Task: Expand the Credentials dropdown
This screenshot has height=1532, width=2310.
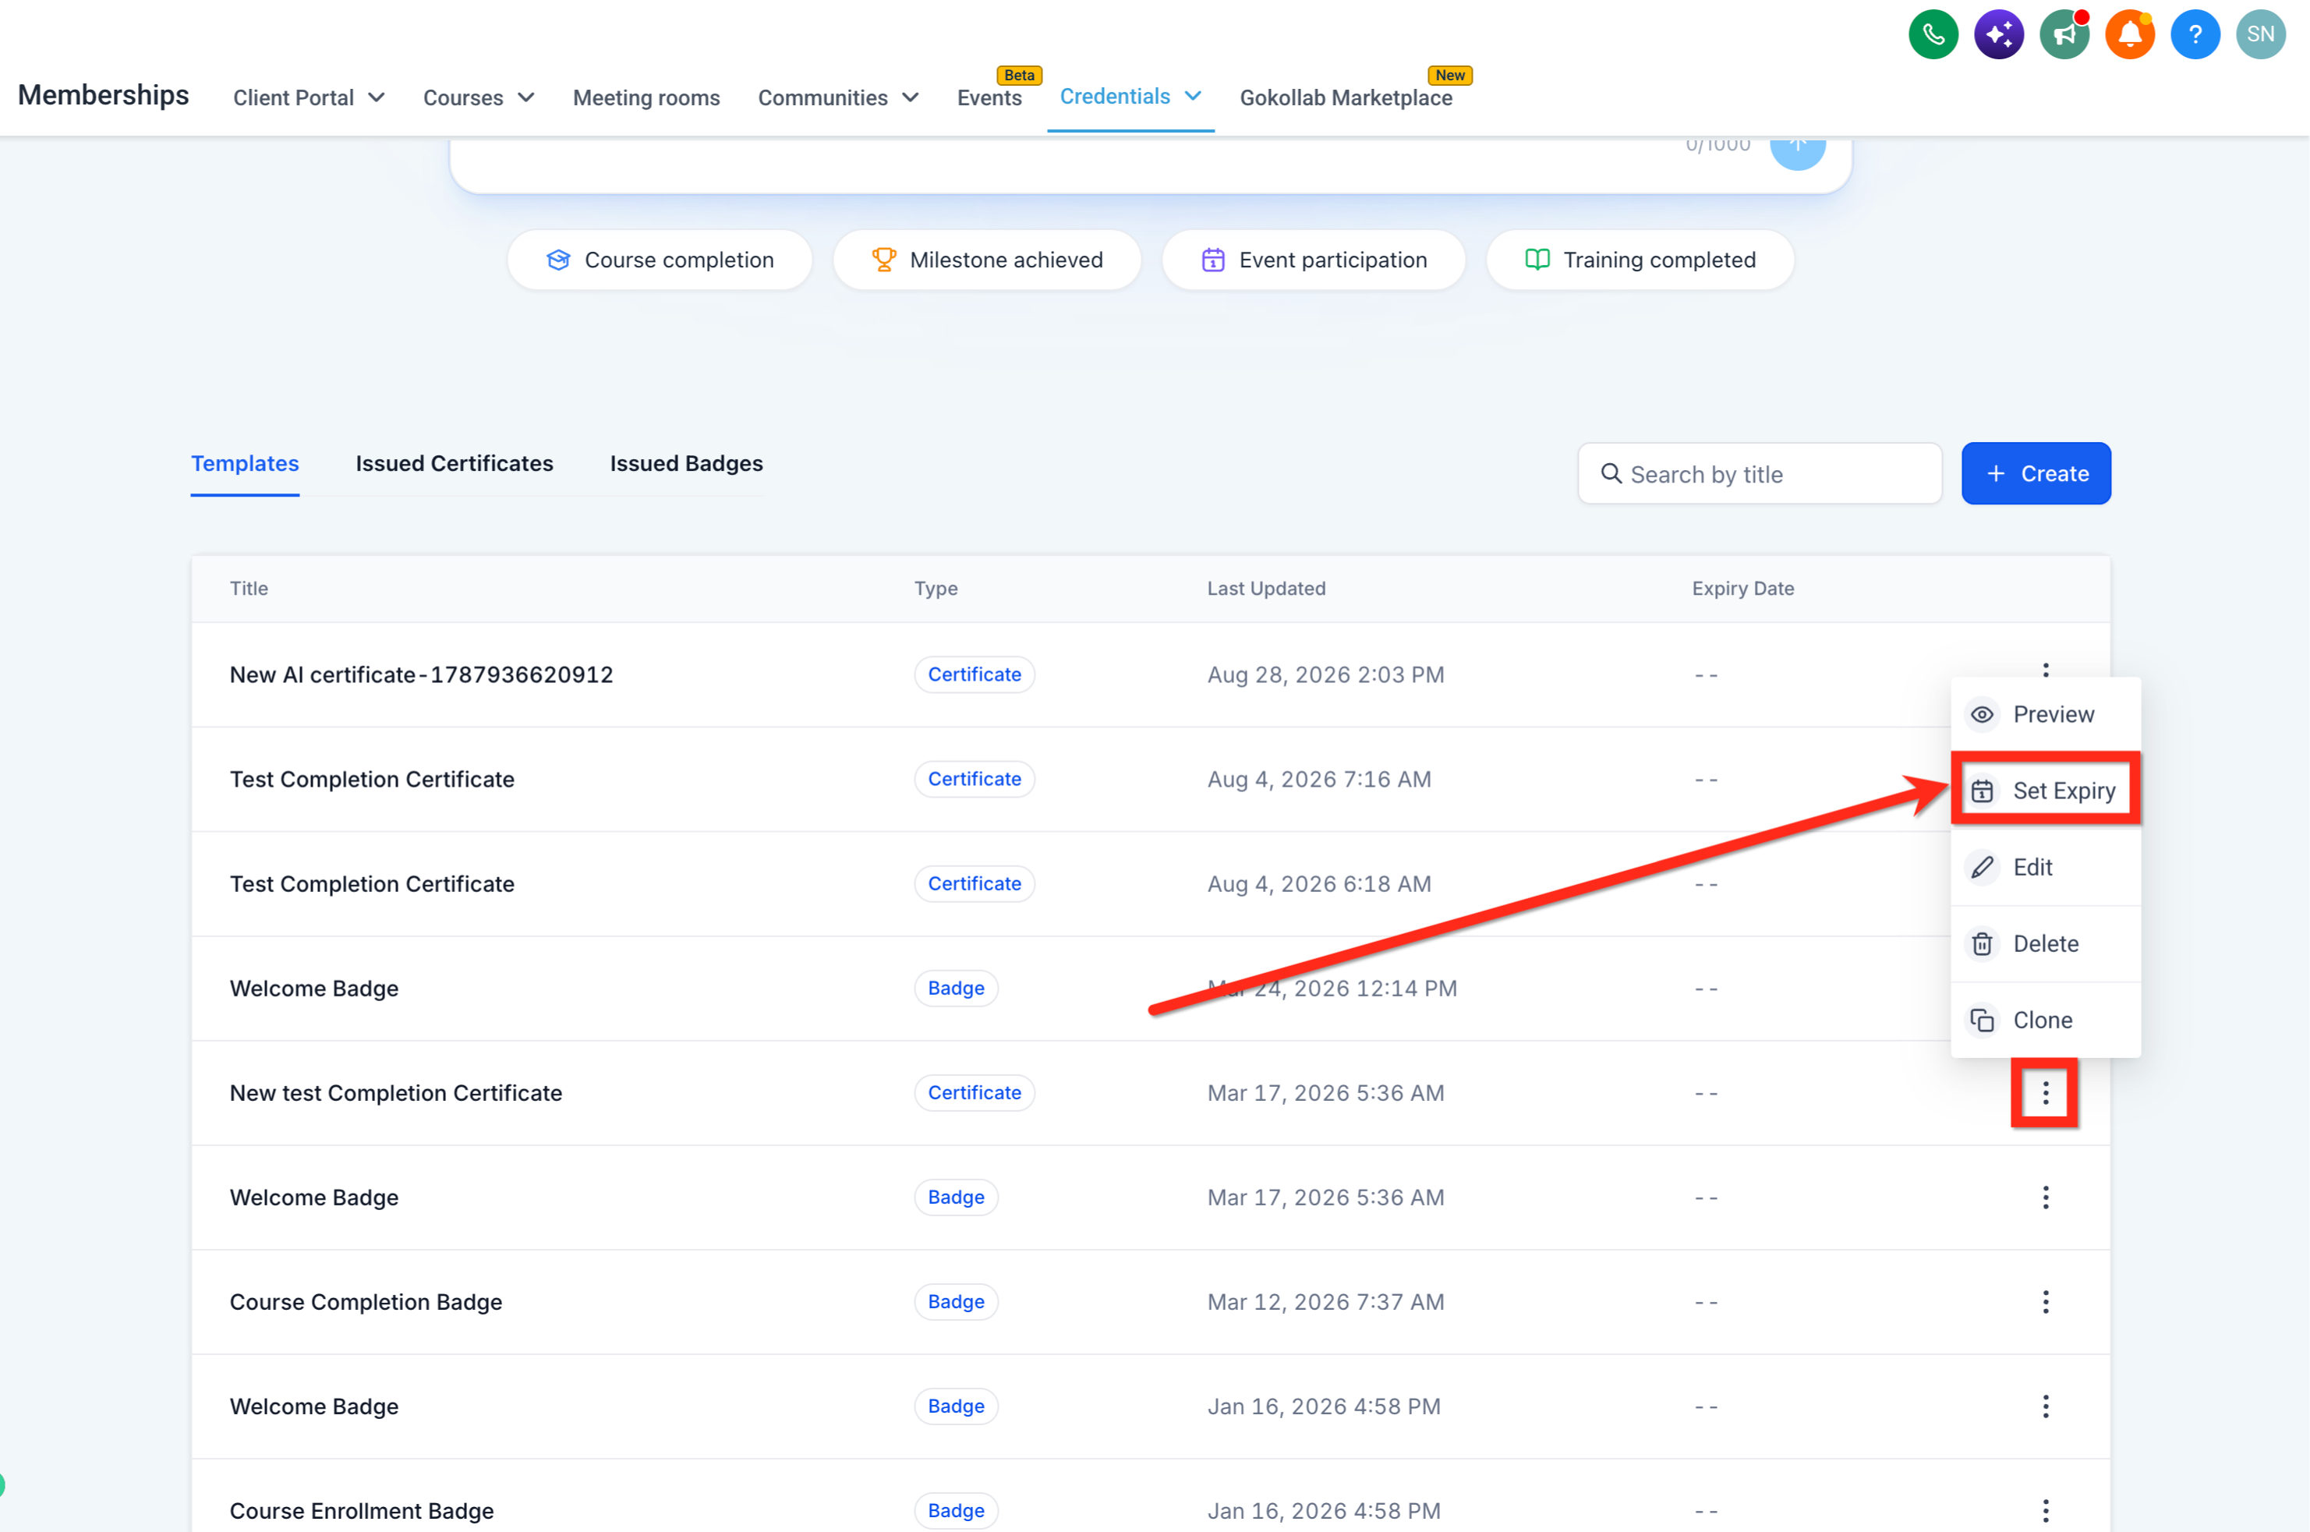Action: (1130, 97)
